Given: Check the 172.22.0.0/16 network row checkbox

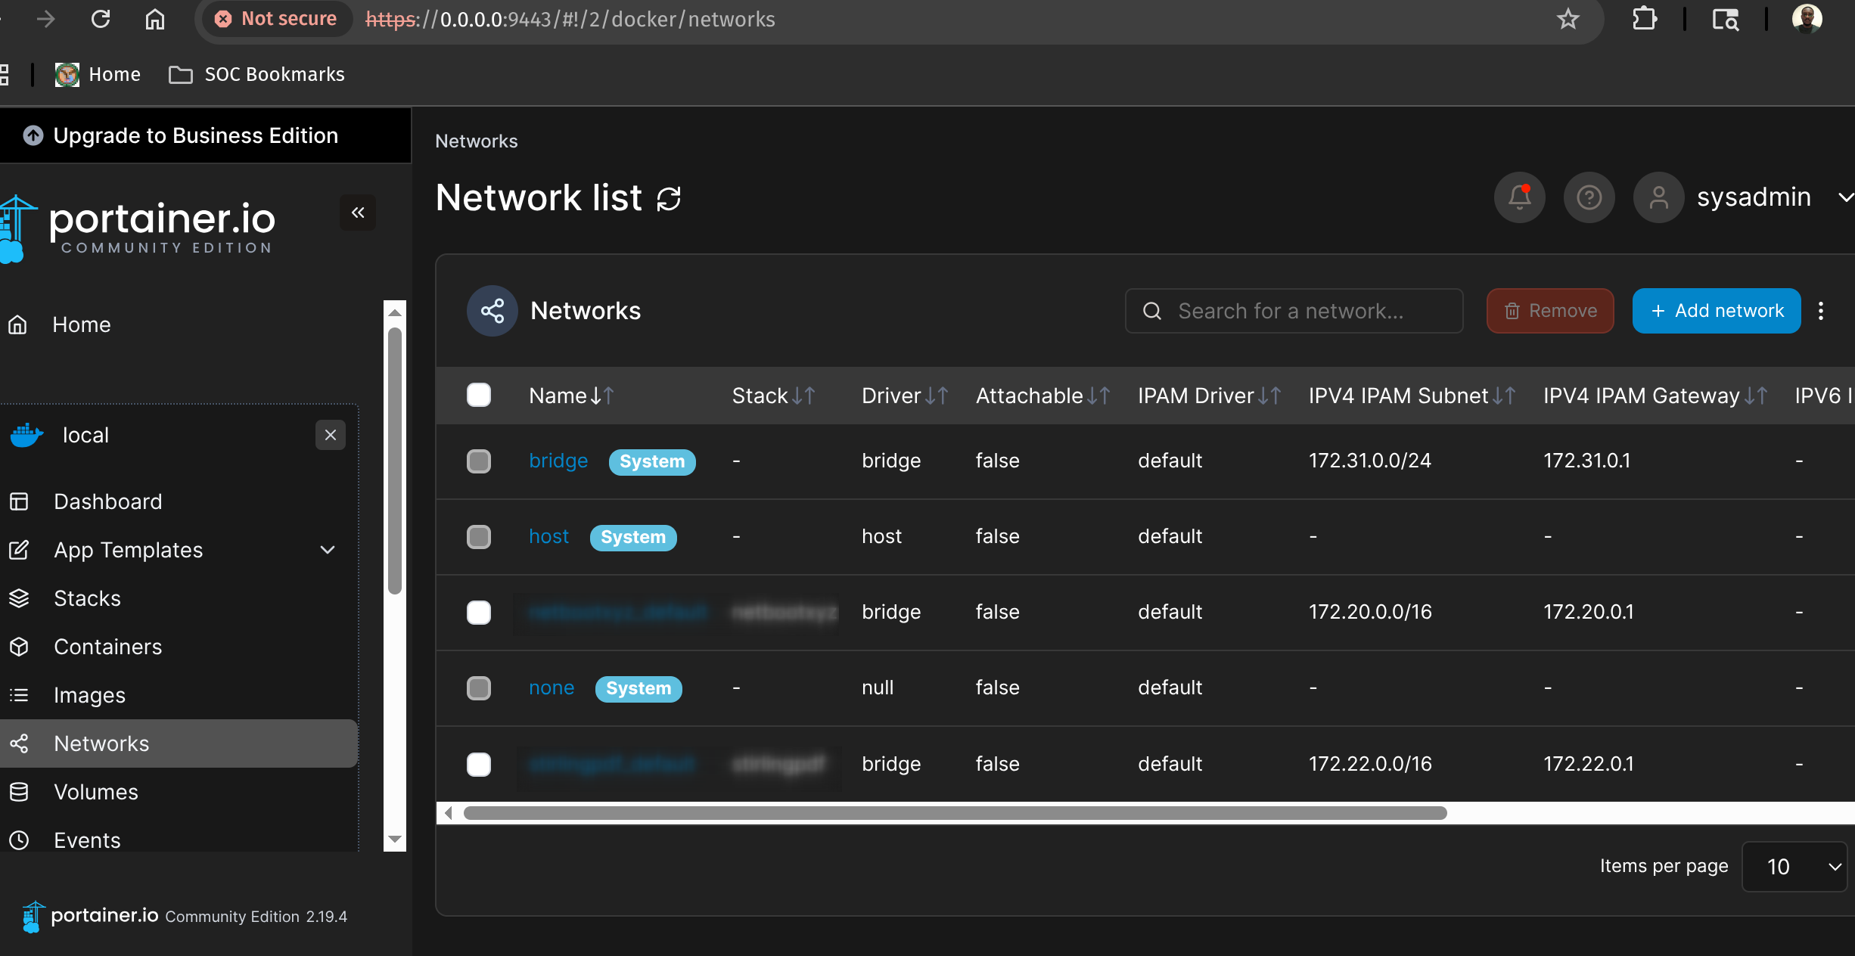Looking at the screenshot, I should click(479, 764).
